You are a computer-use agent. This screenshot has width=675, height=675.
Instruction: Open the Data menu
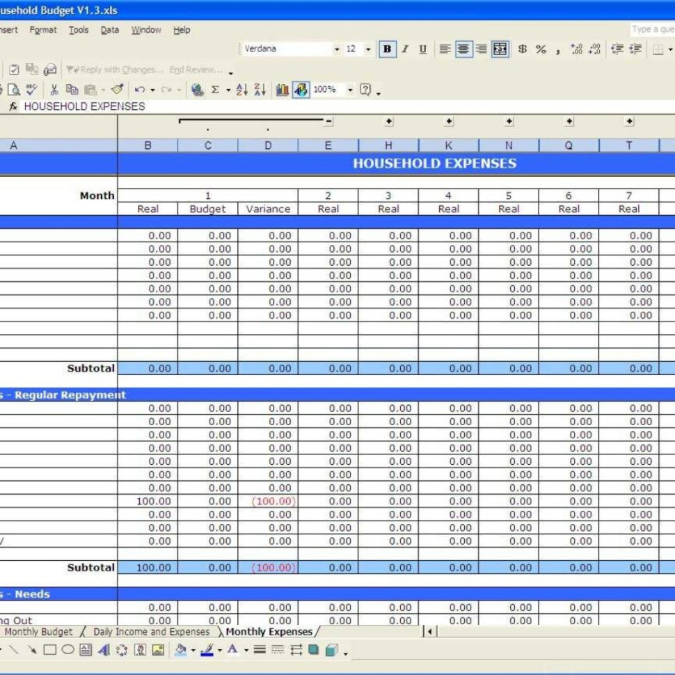coord(109,30)
